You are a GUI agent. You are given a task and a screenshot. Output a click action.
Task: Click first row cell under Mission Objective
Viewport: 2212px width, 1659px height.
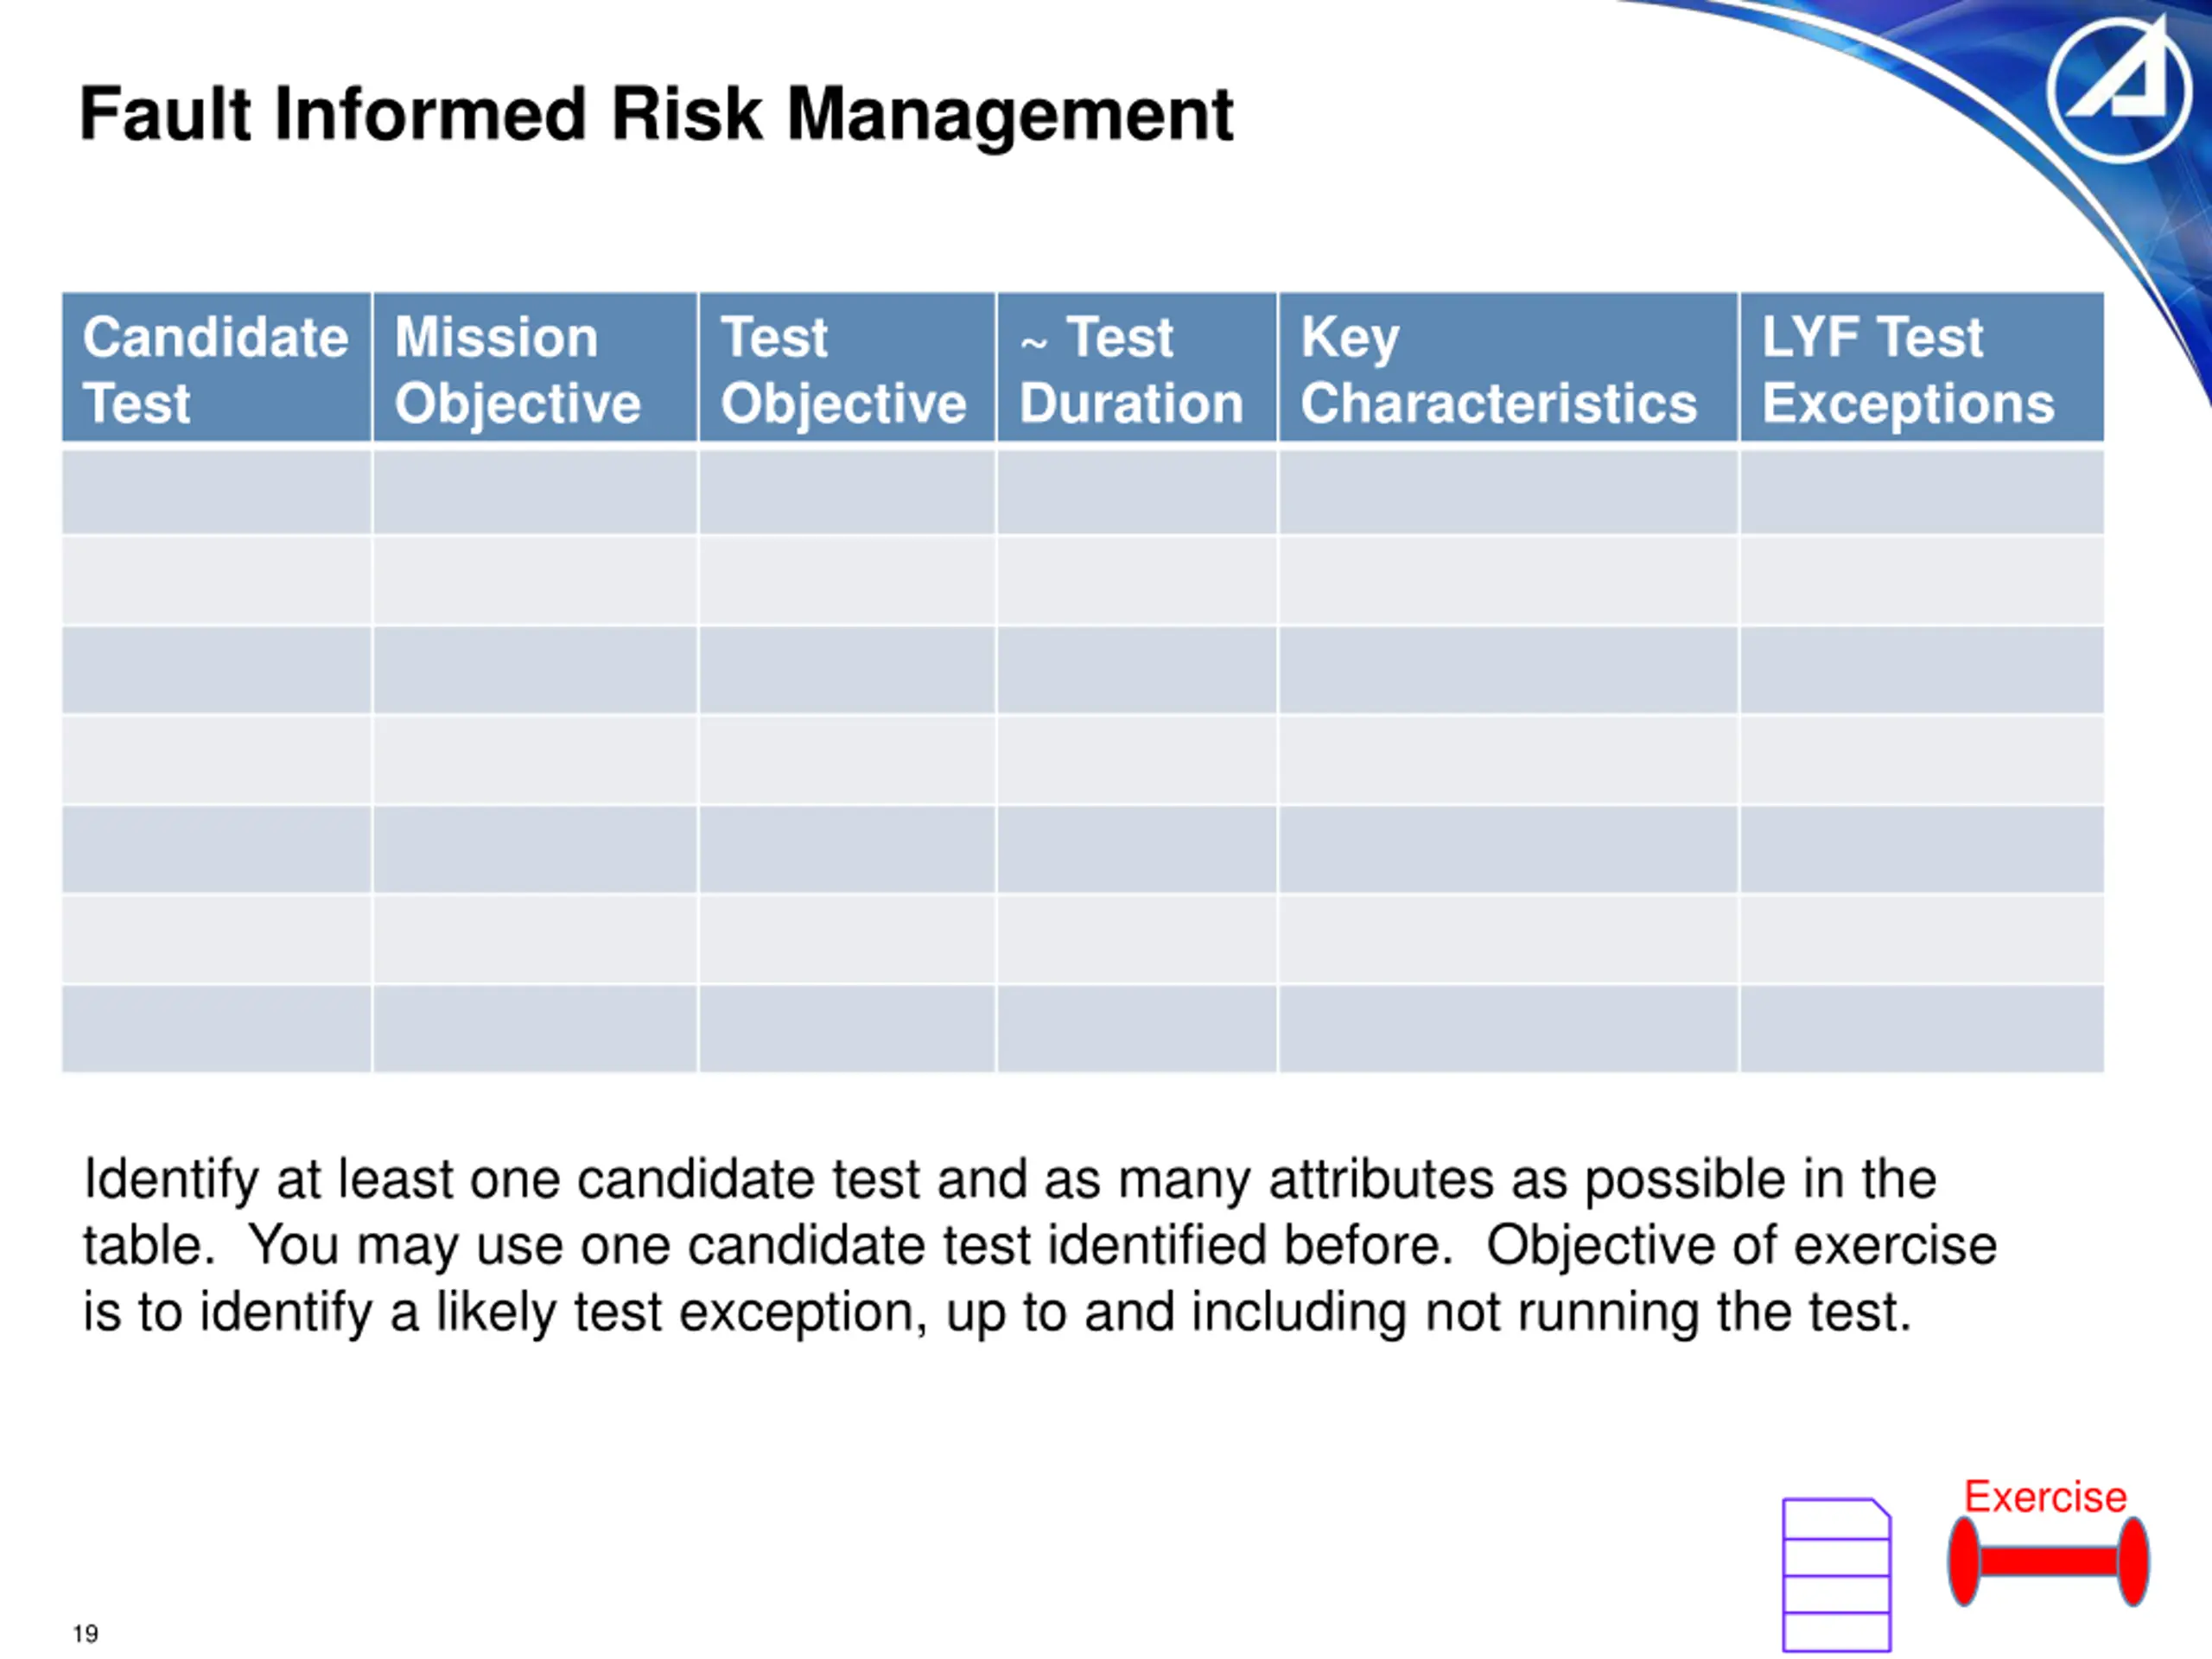(535, 492)
